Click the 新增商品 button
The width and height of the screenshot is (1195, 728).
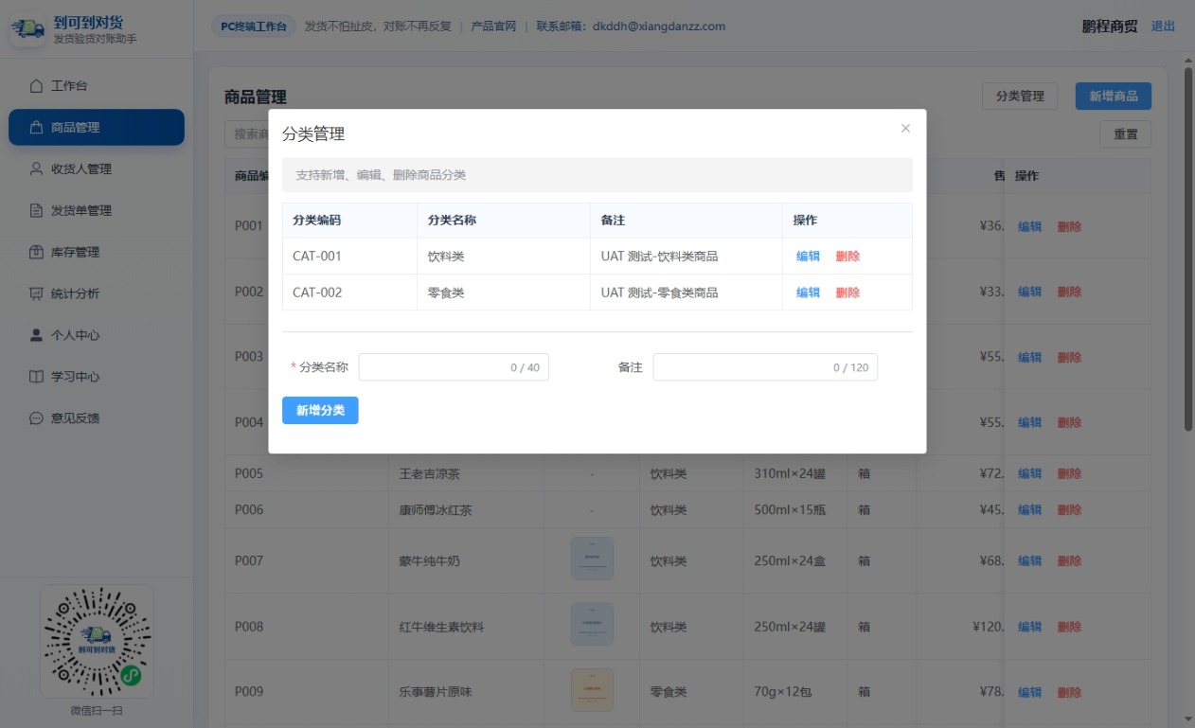[x=1114, y=97]
